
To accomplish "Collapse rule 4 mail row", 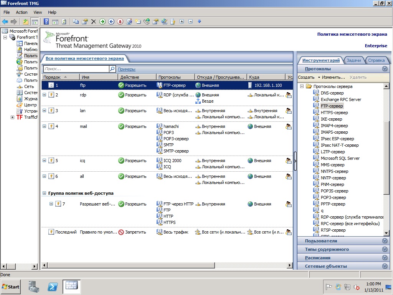I will pos(45,126).
